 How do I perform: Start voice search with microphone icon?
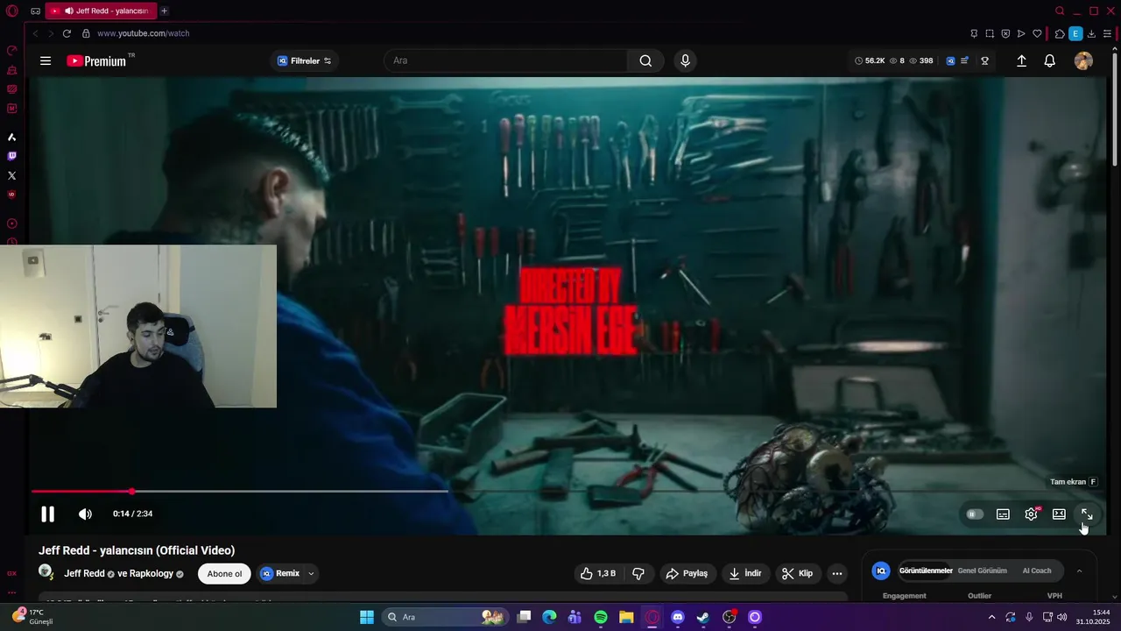tap(685, 60)
